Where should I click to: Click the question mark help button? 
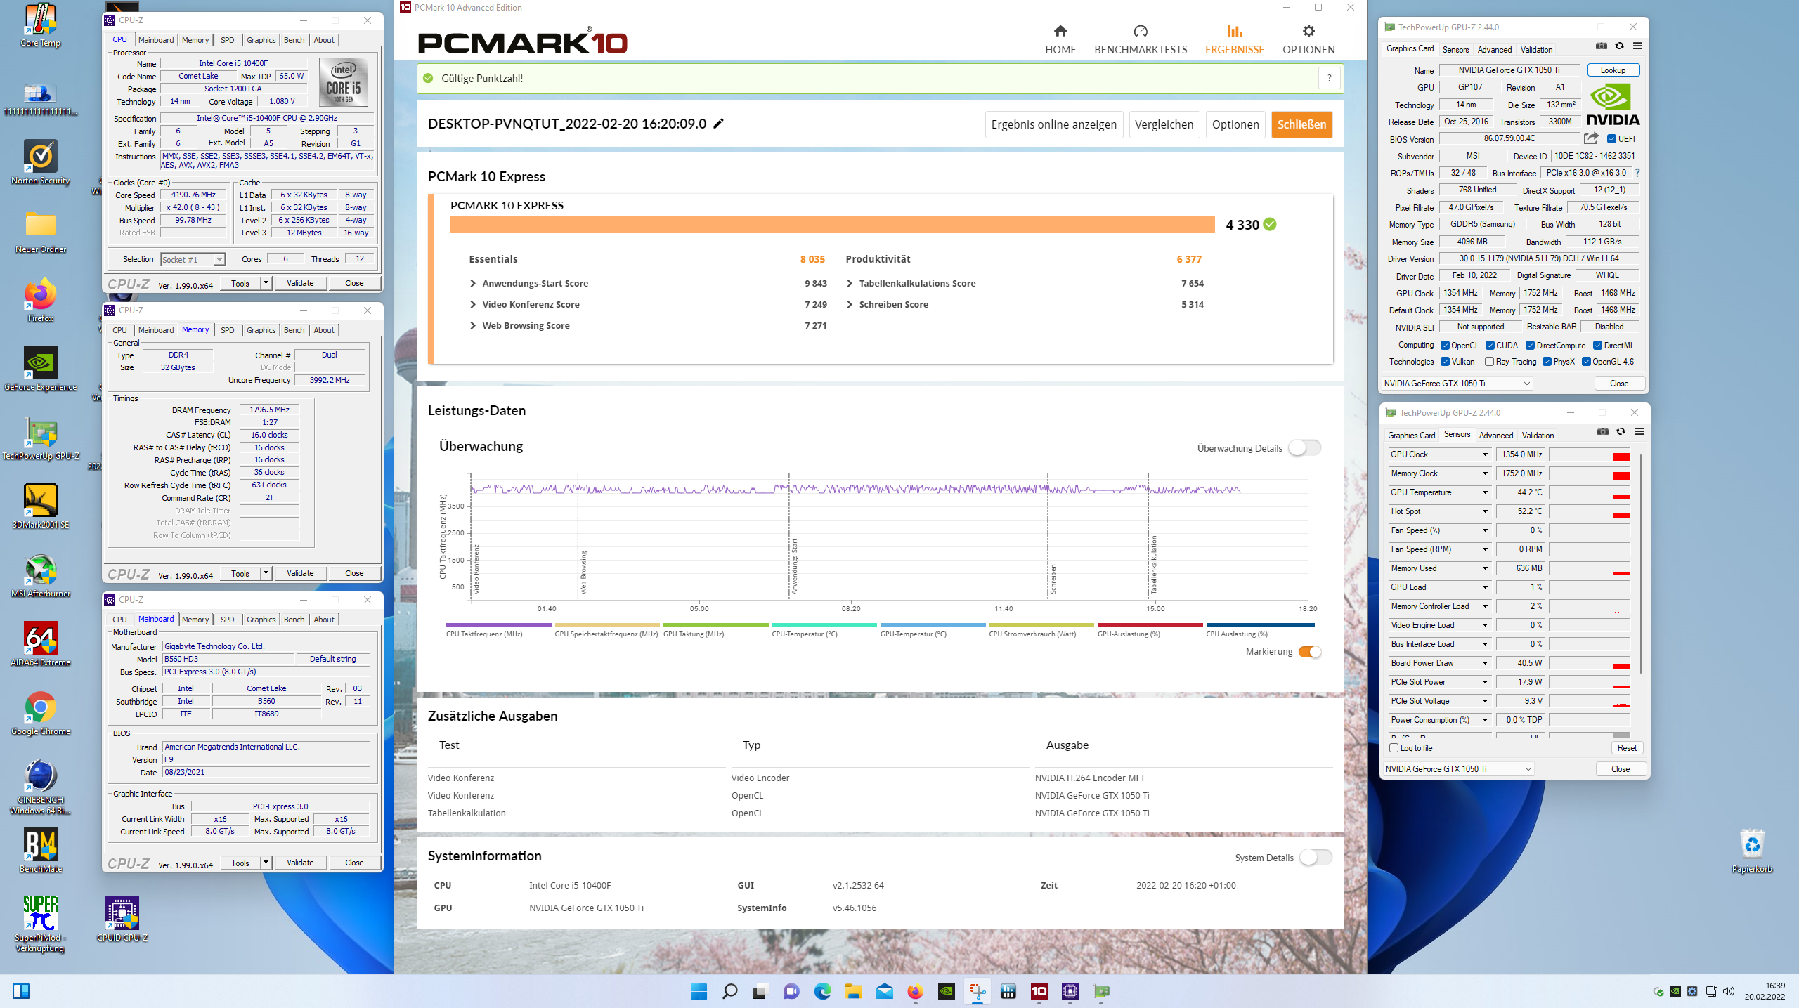click(1329, 79)
